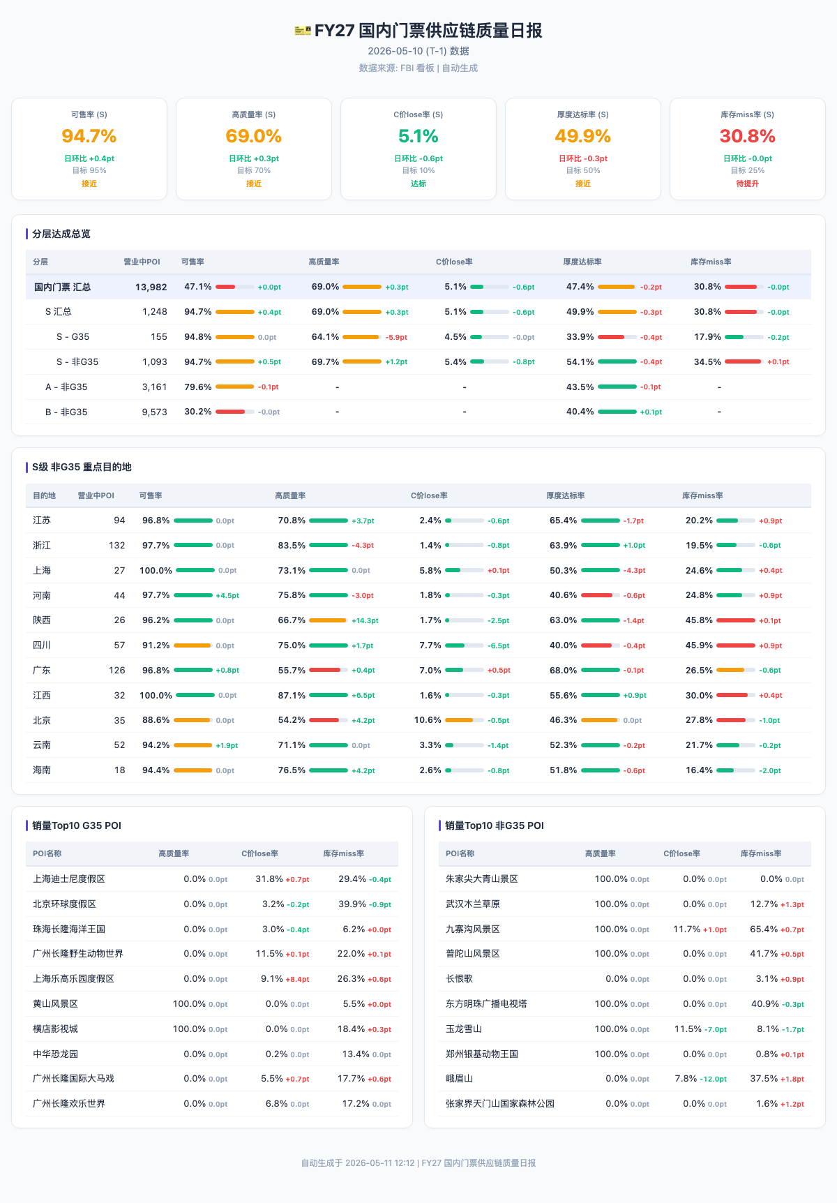Click 目标 95% in the 可售率 card
Viewport: 837px width, 1203px height.
pos(89,170)
